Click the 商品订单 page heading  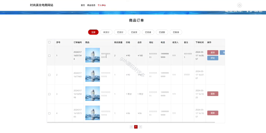tap(136, 20)
